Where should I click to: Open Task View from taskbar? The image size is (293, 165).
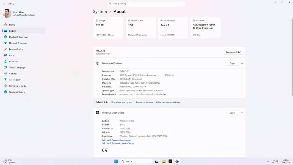click(157, 161)
